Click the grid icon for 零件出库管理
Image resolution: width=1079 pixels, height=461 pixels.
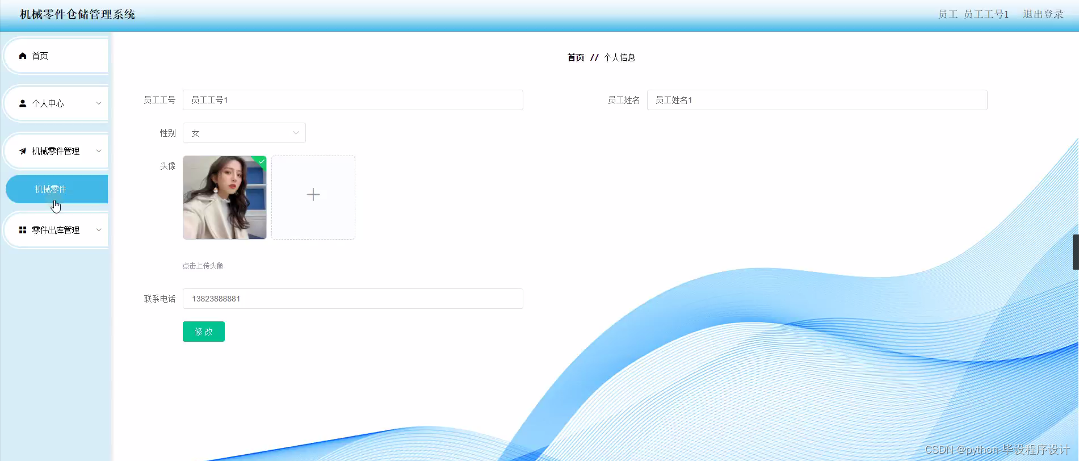tap(23, 230)
